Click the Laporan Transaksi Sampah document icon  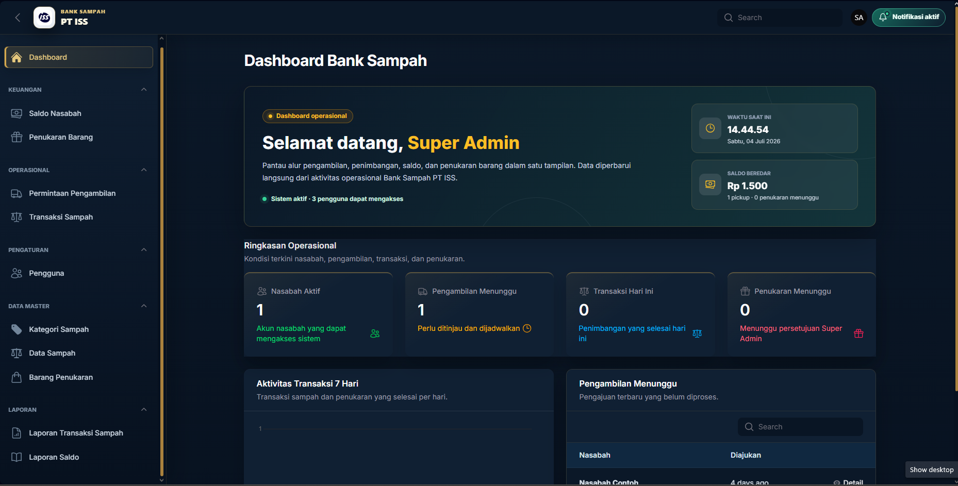coord(16,433)
